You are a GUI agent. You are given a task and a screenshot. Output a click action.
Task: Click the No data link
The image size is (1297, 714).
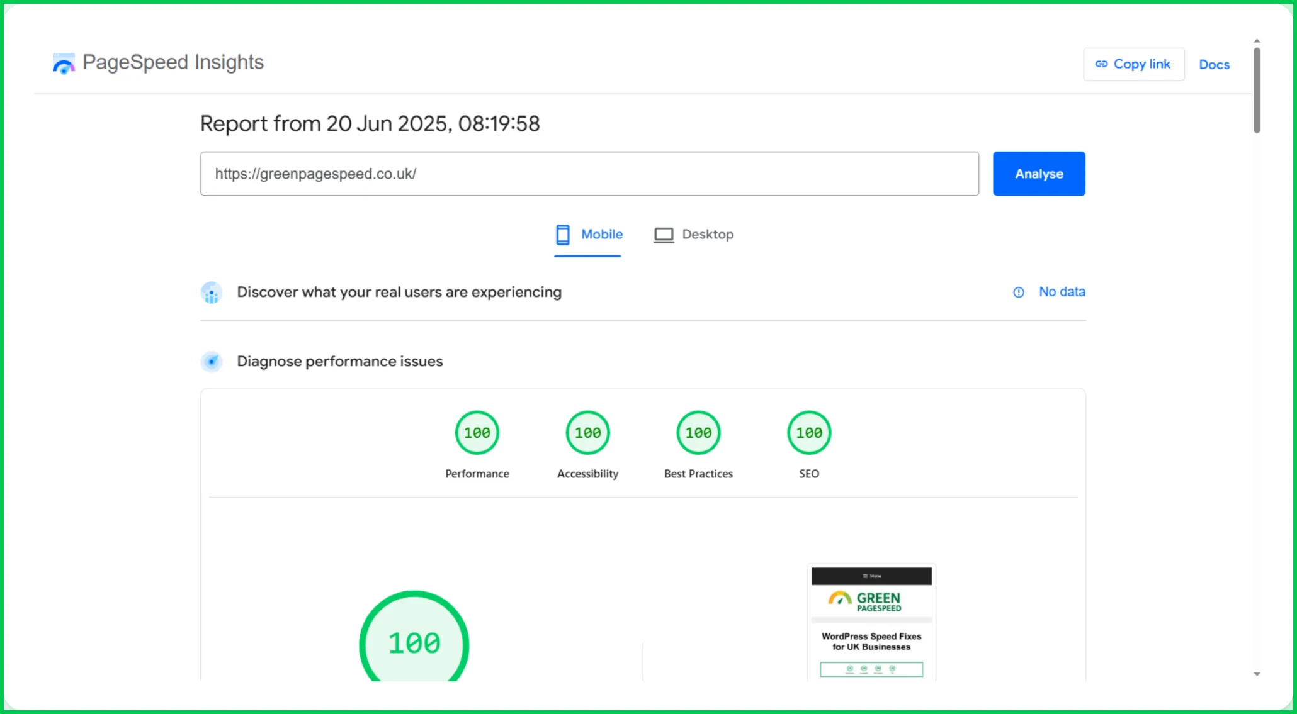(1062, 292)
